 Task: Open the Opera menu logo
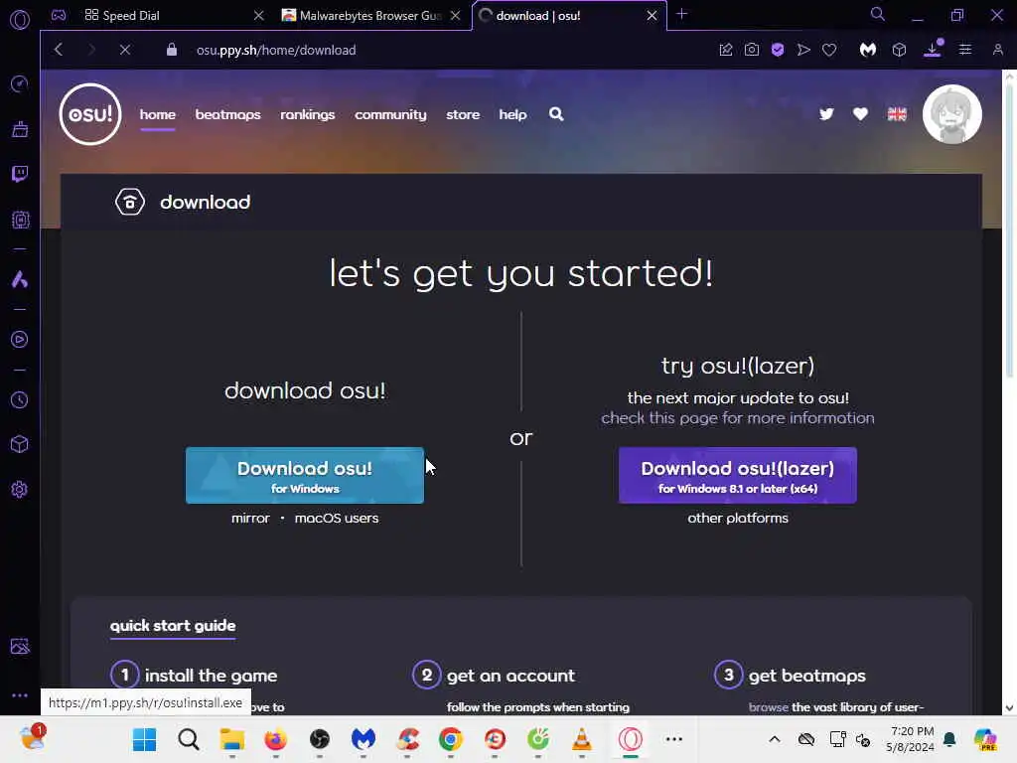[x=20, y=20]
